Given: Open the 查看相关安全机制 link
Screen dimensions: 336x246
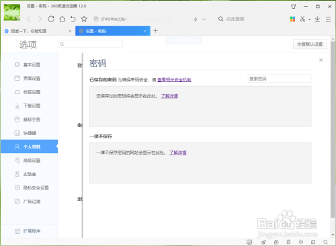Looking at the screenshot, I should tap(174, 80).
